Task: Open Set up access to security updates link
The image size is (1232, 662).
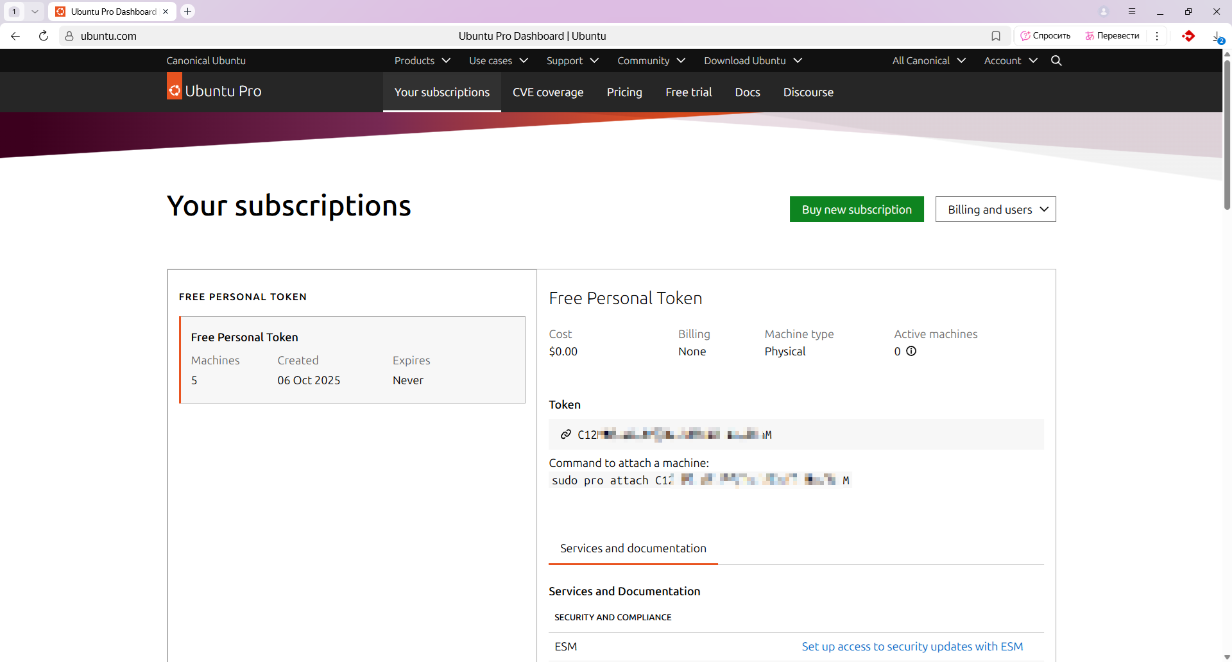Action: click(x=912, y=647)
